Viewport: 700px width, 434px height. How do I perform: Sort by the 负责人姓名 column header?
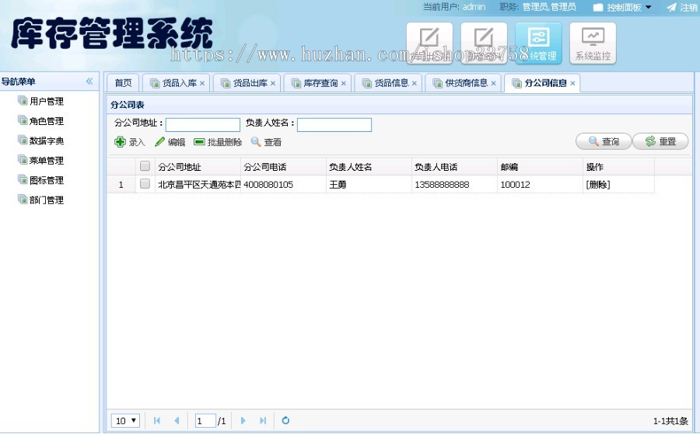tap(369, 167)
